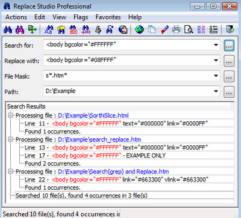
Task: Collapse the Search(grep) and Replace.htm results node
Action: 10,171
